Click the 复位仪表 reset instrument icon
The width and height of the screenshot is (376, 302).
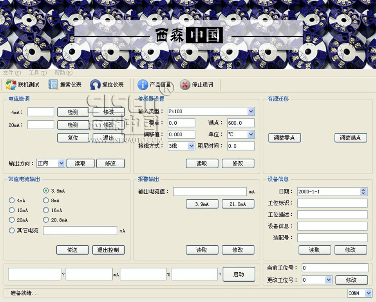(x=95, y=85)
